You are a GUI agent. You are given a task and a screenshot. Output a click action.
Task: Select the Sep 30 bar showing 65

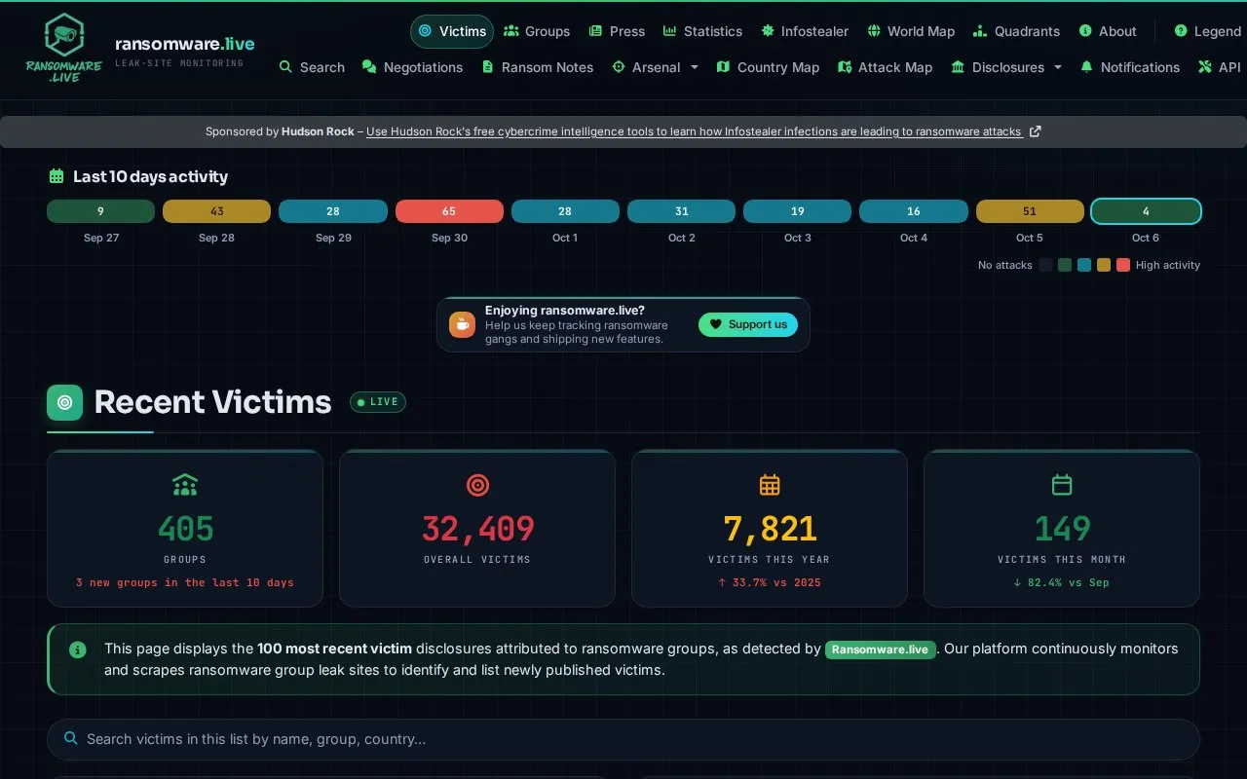coord(449,211)
